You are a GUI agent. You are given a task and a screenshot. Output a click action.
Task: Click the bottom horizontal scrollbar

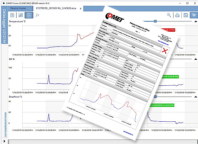pyautogui.click(x=103, y=142)
